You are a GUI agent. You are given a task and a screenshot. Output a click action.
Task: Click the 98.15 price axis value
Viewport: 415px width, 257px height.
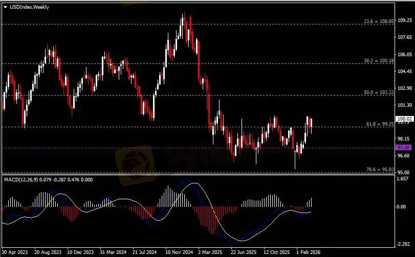coord(404,138)
